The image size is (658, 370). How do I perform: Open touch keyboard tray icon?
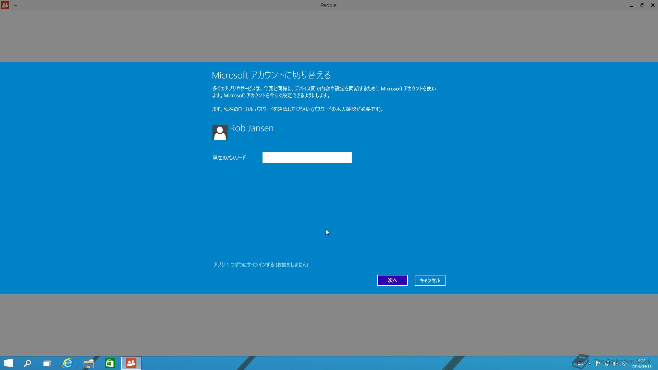[x=580, y=363]
